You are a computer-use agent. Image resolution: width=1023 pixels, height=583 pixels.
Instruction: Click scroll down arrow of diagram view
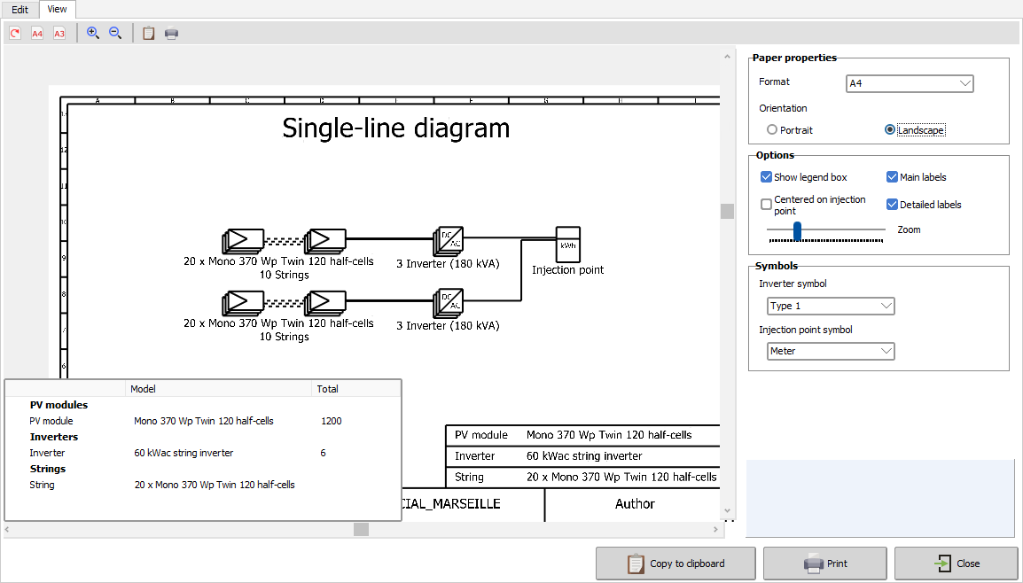pos(727,511)
